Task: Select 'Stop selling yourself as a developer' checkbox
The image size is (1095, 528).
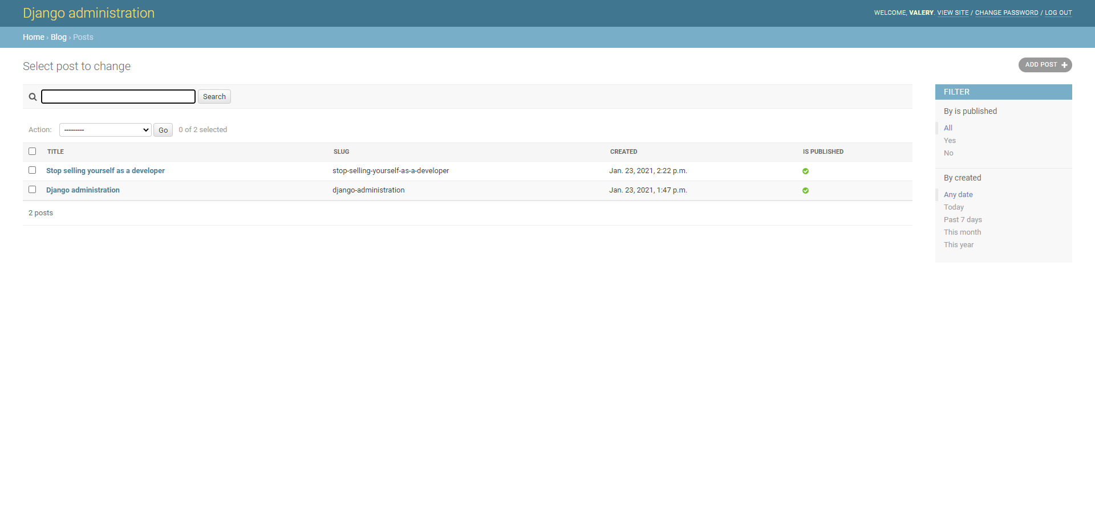Action: pyautogui.click(x=33, y=170)
